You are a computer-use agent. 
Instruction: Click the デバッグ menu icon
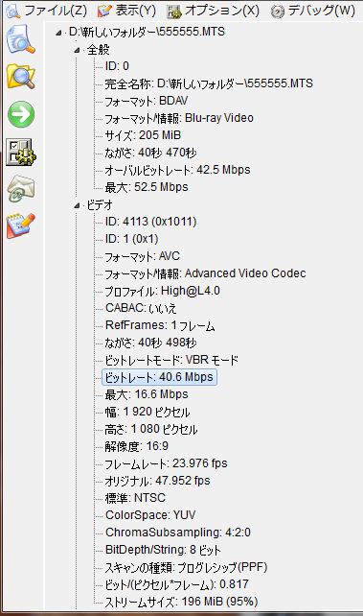pos(277,11)
